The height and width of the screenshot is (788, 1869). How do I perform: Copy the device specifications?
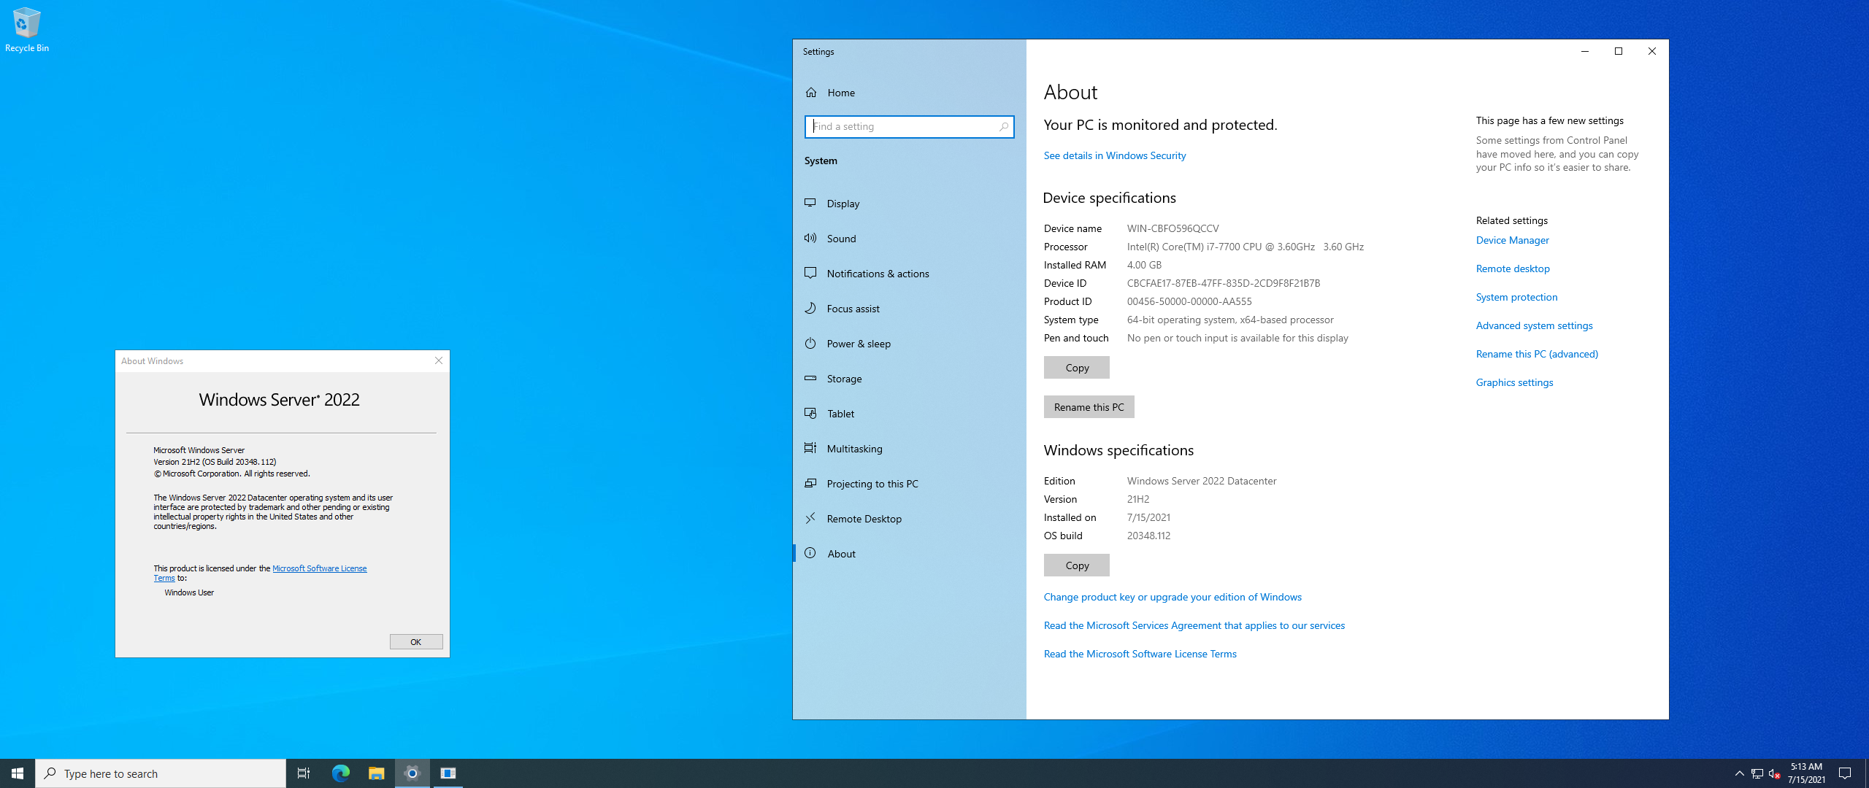pos(1077,368)
